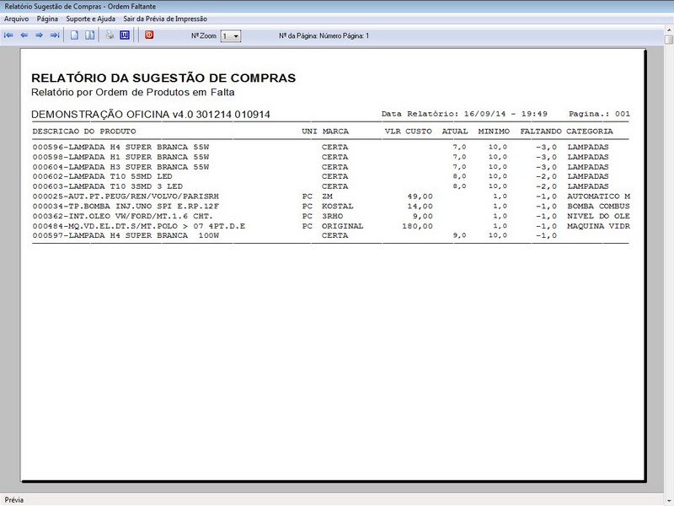Image resolution: width=674 pixels, height=506 pixels.
Task: Click row 000602-LAMPADA T10 5SMD LED
Action: [x=330, y=176]
